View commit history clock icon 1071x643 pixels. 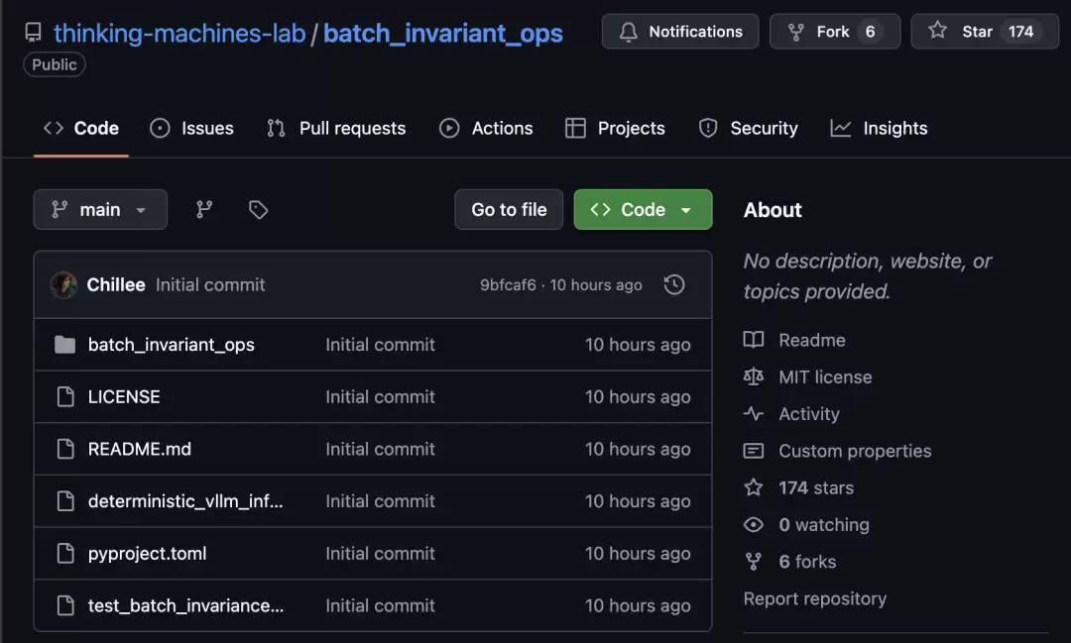[674, 284]
